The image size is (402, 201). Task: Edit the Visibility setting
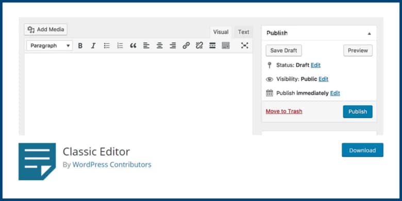tap(324, 79)
